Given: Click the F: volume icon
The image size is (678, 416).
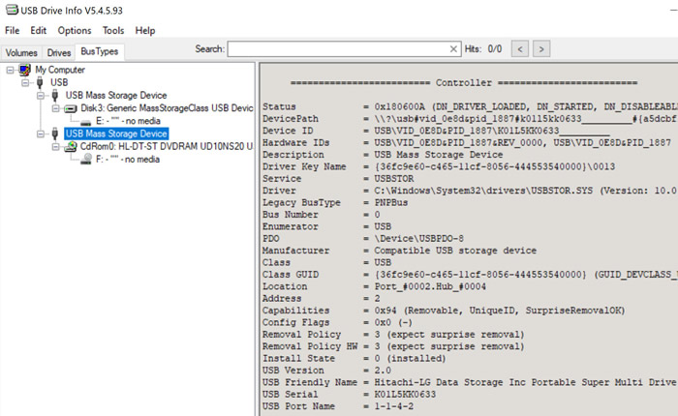Looking at the screenshot, I should coord(86,159).
